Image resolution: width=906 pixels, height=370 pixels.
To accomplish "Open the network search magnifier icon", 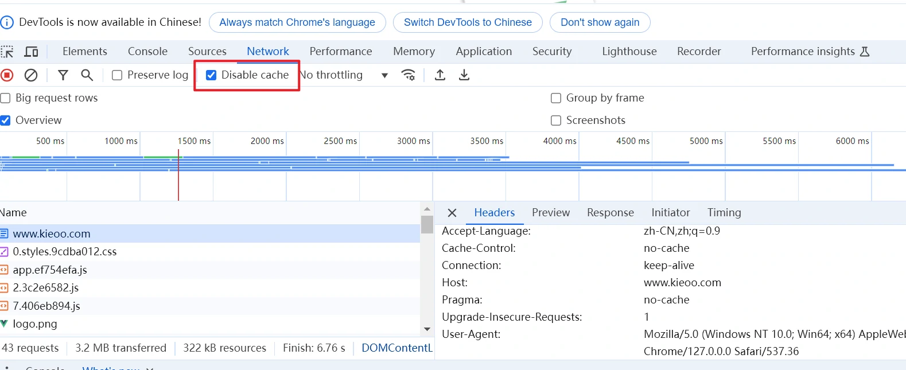I will click(x=87, y=75).
